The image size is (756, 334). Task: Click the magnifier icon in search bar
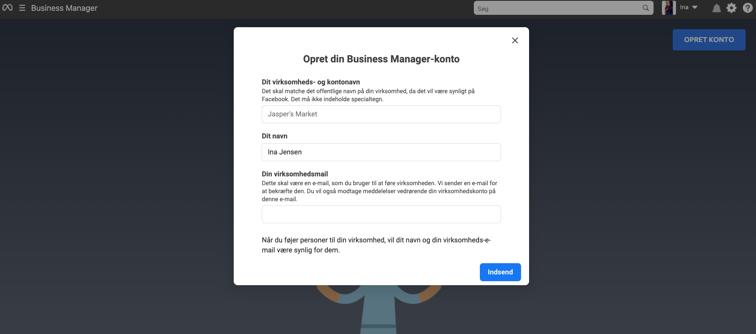tap(646, 8)
